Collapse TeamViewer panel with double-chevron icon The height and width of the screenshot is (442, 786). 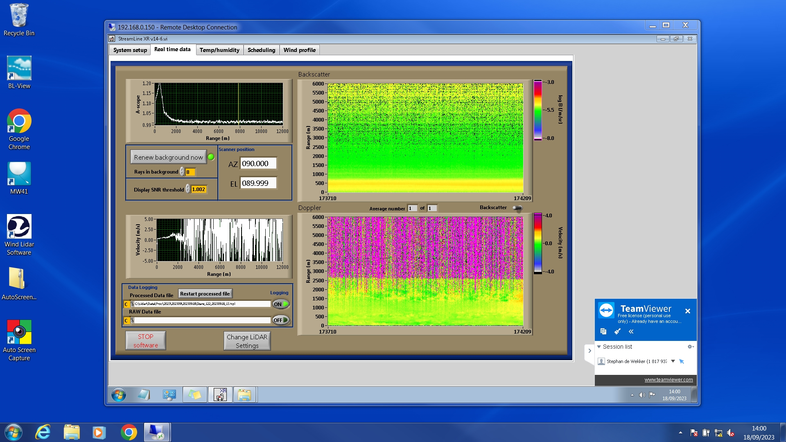[x=631, y=331]
